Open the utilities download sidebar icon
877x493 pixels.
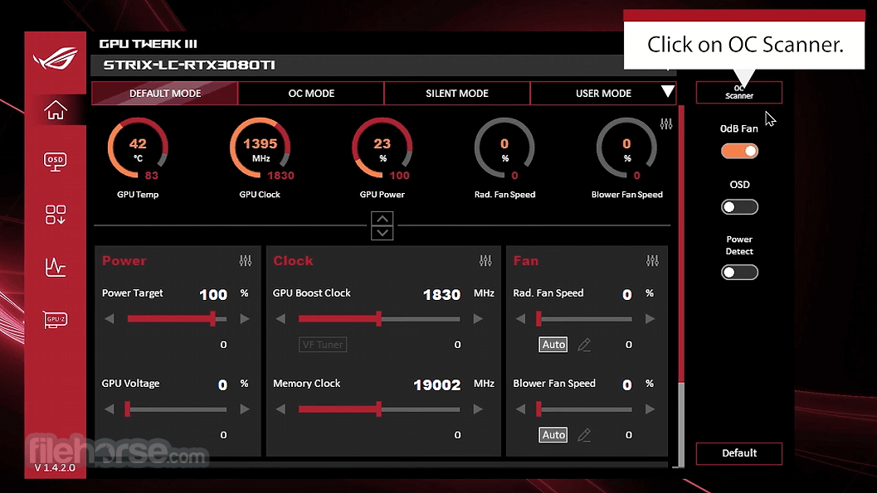[56, 215]
